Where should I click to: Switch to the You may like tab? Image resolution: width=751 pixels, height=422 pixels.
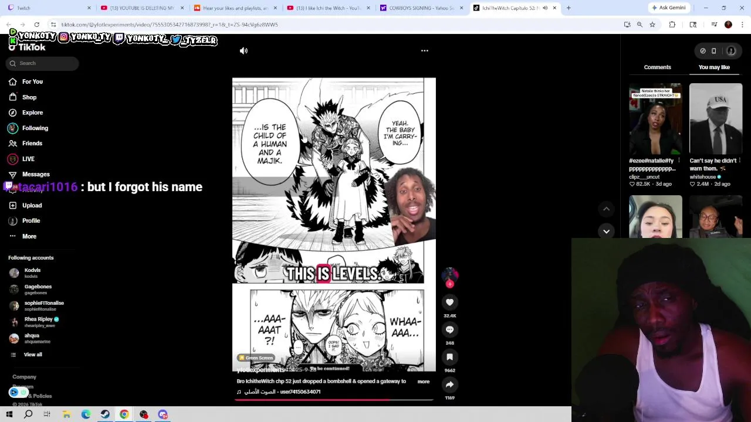(x=714, y=67)
